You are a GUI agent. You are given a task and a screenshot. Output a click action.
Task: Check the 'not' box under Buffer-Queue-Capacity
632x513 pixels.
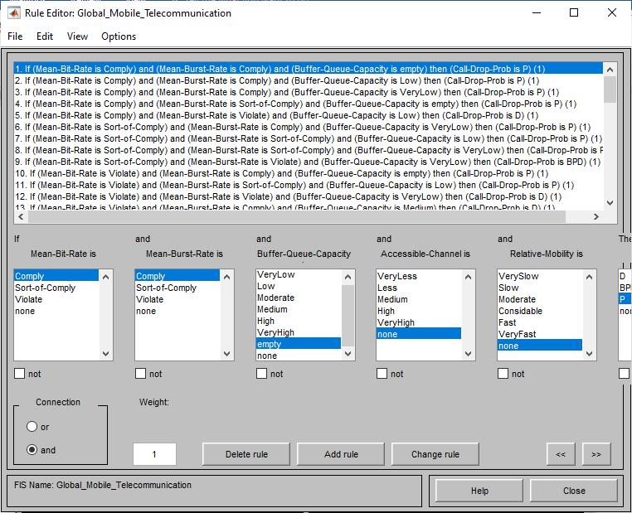tap(261, 373)
